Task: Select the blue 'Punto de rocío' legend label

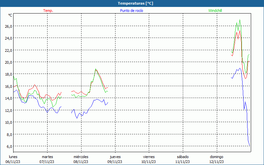Action: [131, 11]
